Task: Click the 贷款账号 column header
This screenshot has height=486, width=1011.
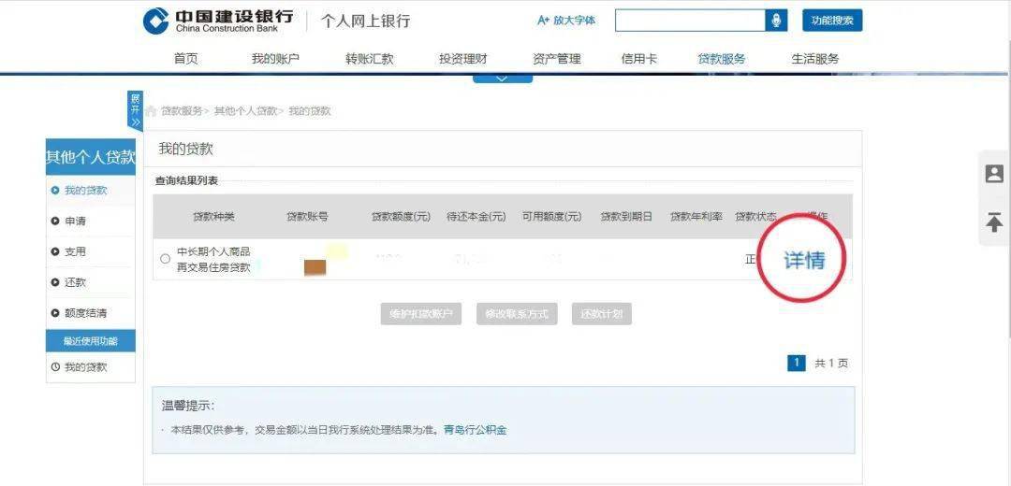Action: click(307, 217)
